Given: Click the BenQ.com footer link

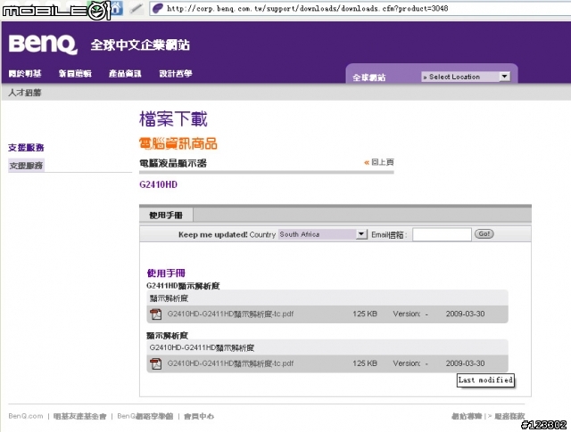Looking at the screenshot, I should click(x=26, y=416).
